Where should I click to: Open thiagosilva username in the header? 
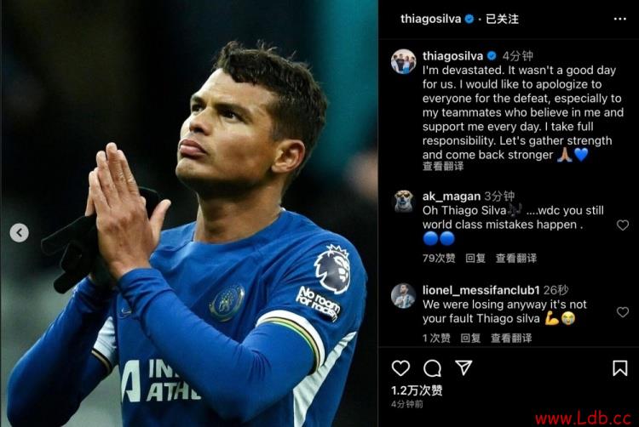pos(431,19)
